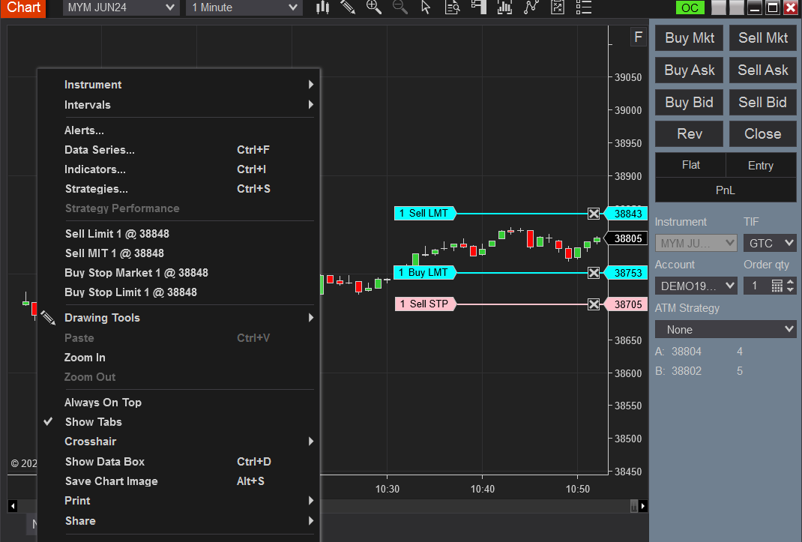Screen dimensions: 802x542
Task: Place Buy Stop Limit 1 @ 38848
Action: [179, 292]
